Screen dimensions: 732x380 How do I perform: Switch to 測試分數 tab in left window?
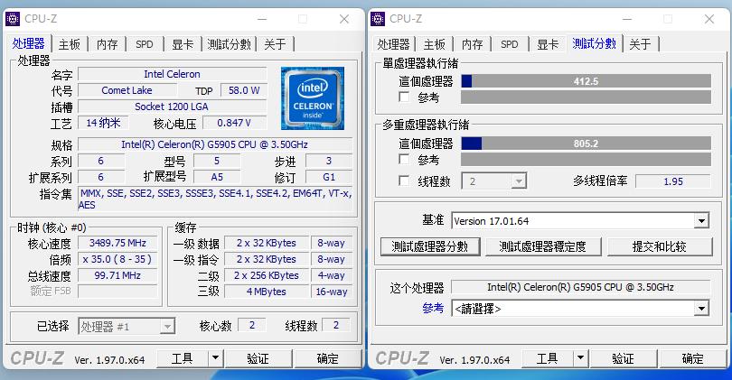(229, 44)
